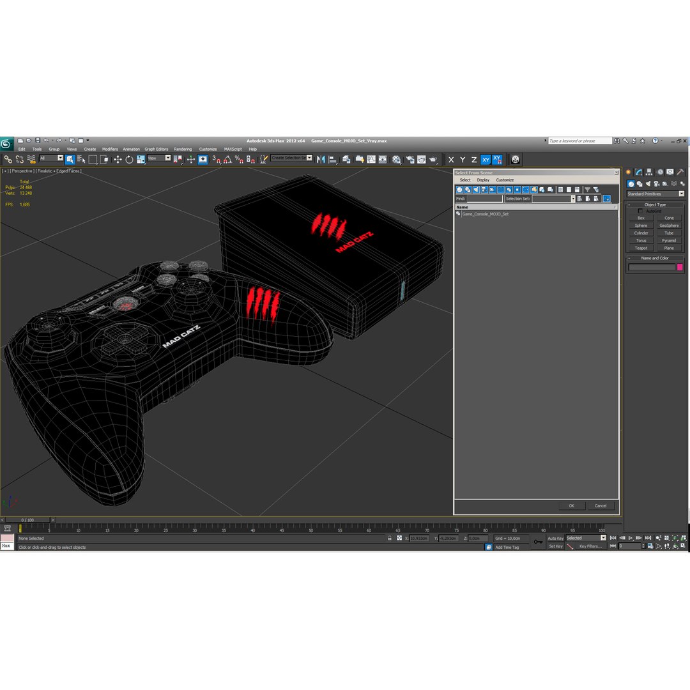Image resolution: width=690 pixels, height=690 pixels.
Task: Click the Align tool icon
Action: [x=333, y=159]
